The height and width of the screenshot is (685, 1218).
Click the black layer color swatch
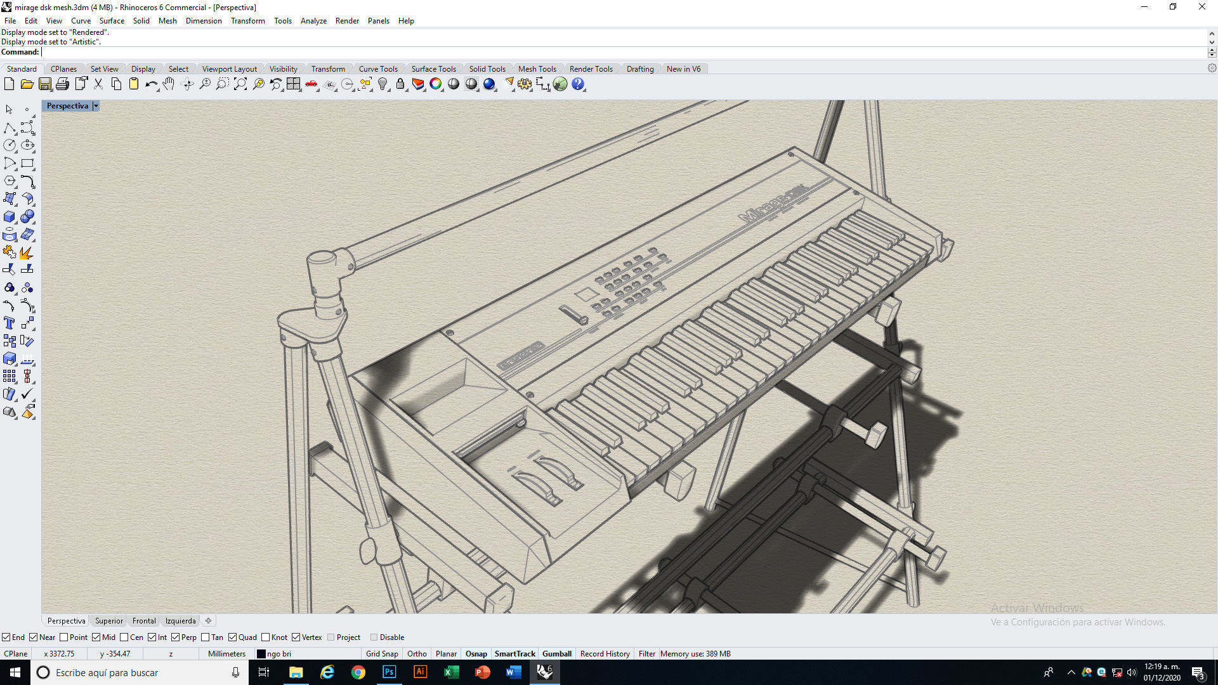[261, 654]
